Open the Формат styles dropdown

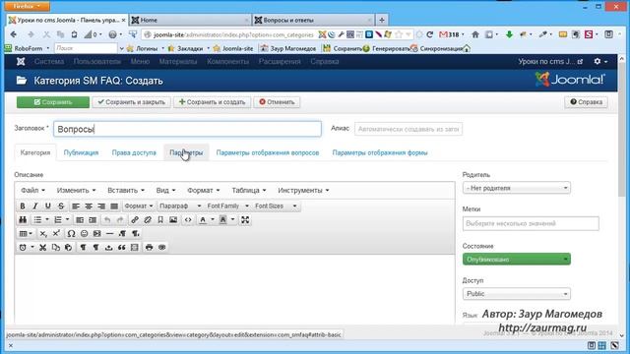(x=139, y=206)
